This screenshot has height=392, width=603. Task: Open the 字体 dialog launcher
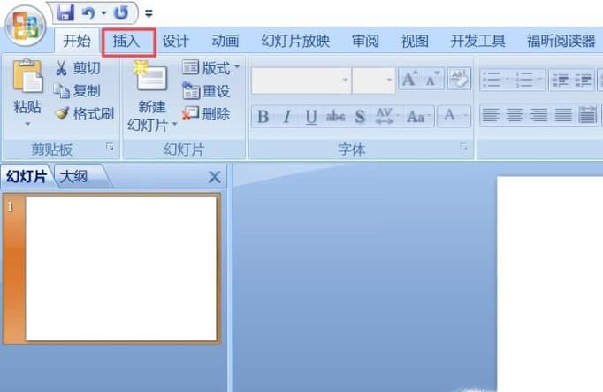click(x=463, y=147)
